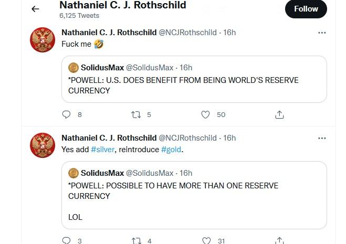Reply to the silver and gold tweet
Image resolution: width=346 pixels, height=244 pixels.
pos(66,241)
